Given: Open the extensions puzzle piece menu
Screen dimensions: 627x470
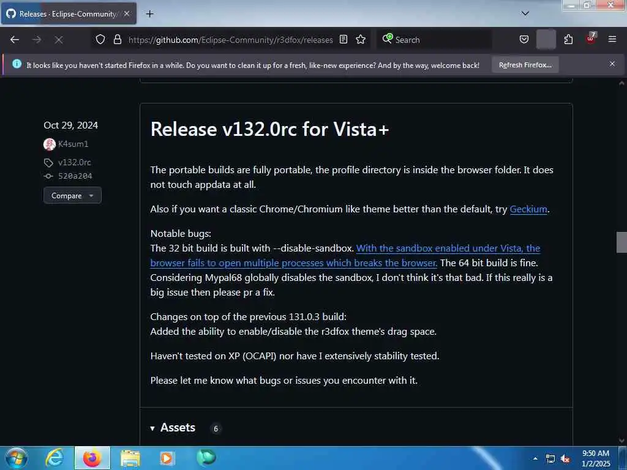Looking at the screenshot, I should click(x=568, y=39).
